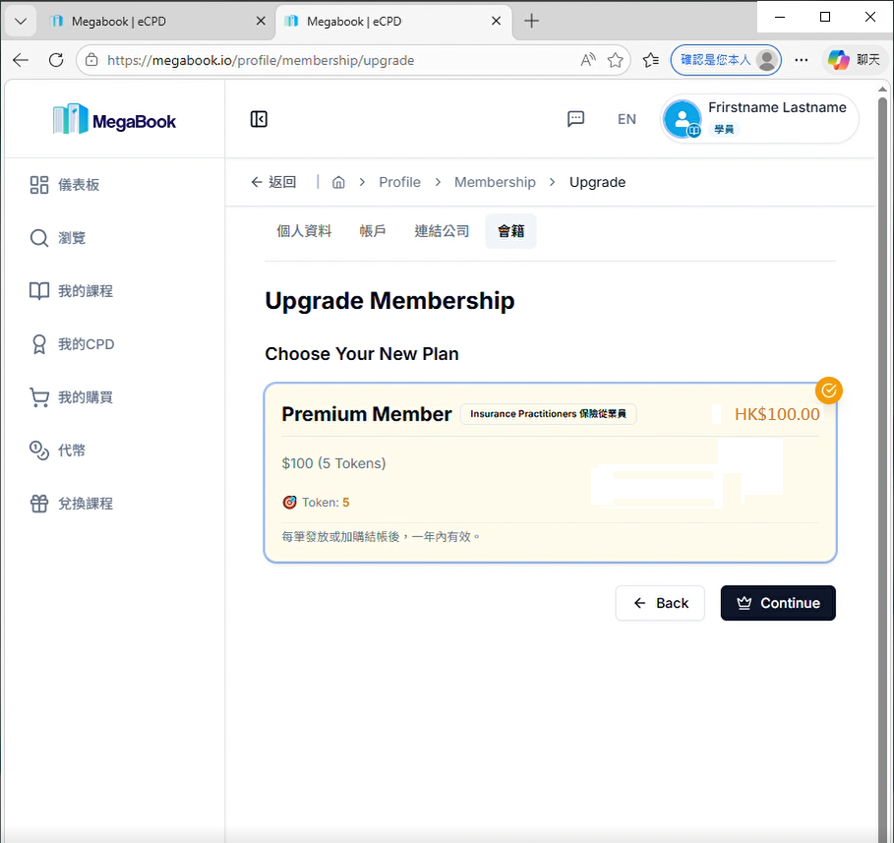Collapse the sidebar with the panel toggle icon
The height and width of the screenshot is (843, 894).
pos(259,119)
